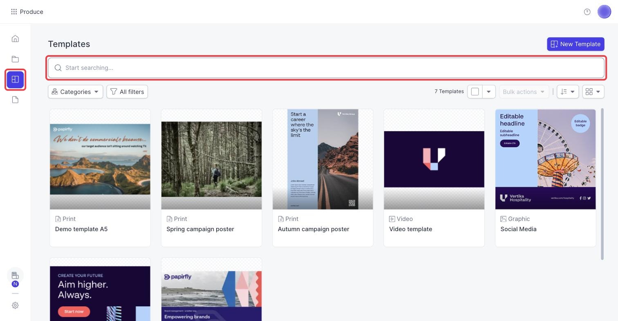Create a New Template
618x321 pixels.
(575, 44)
